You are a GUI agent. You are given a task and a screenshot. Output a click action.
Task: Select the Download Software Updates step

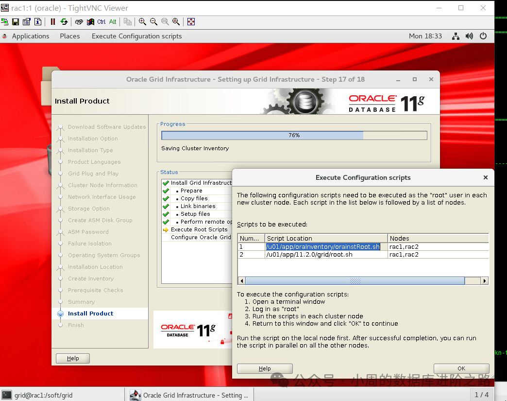point(107,127)
